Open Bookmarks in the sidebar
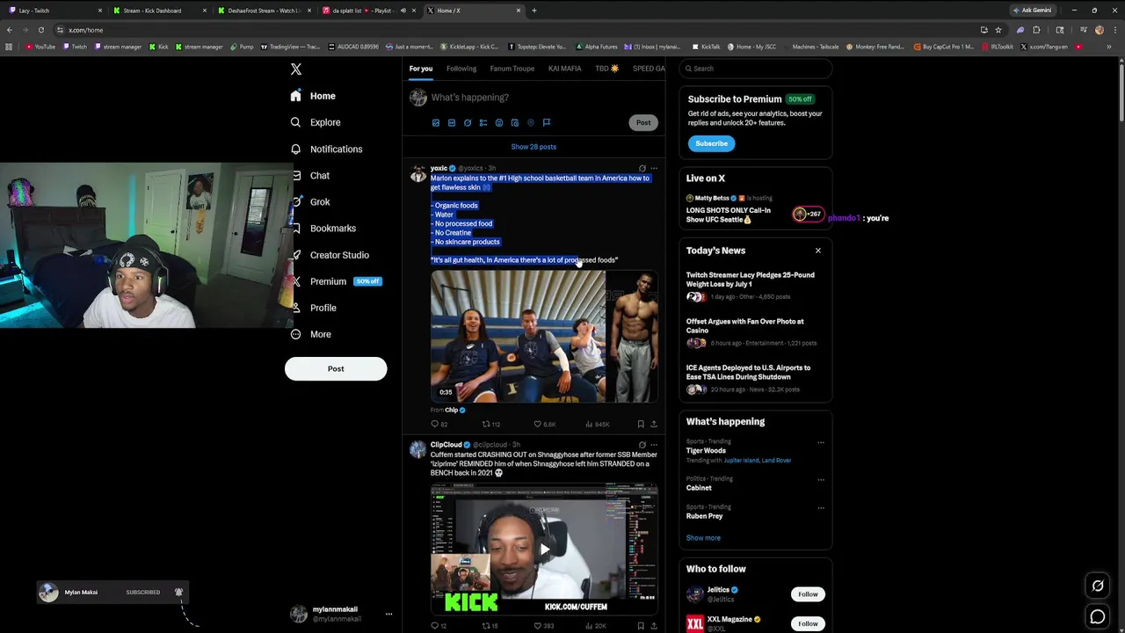 (x=323, y=228)
